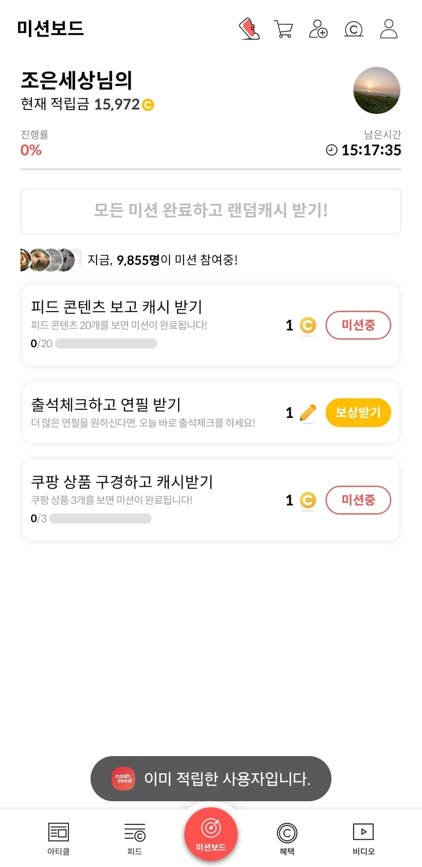Image resolution: width=422 pixels, height=867 pixels.
Task: Open the shopping cart icon
Action: click(283, 29)
